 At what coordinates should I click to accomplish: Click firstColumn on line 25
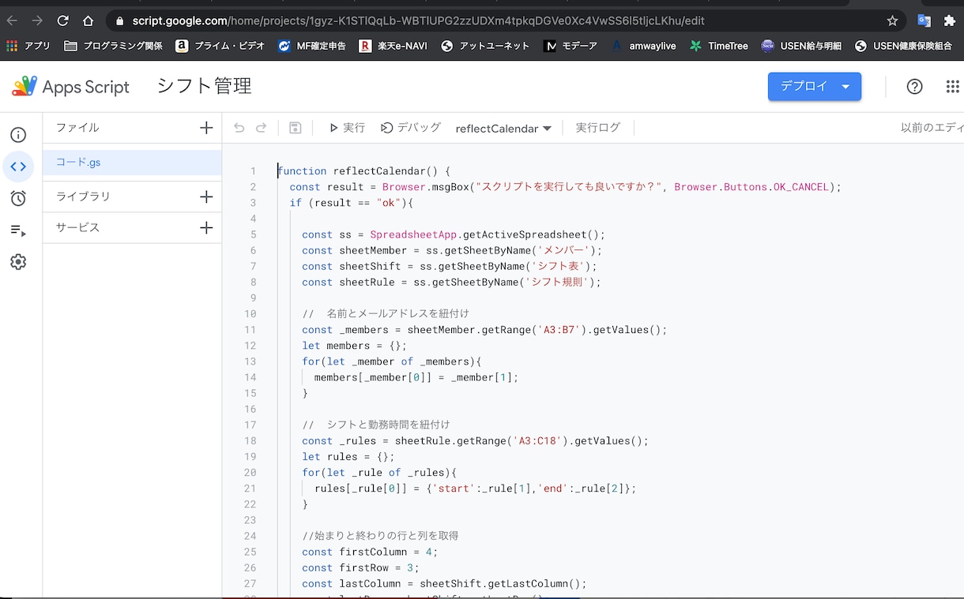click(x=373, y=552)
